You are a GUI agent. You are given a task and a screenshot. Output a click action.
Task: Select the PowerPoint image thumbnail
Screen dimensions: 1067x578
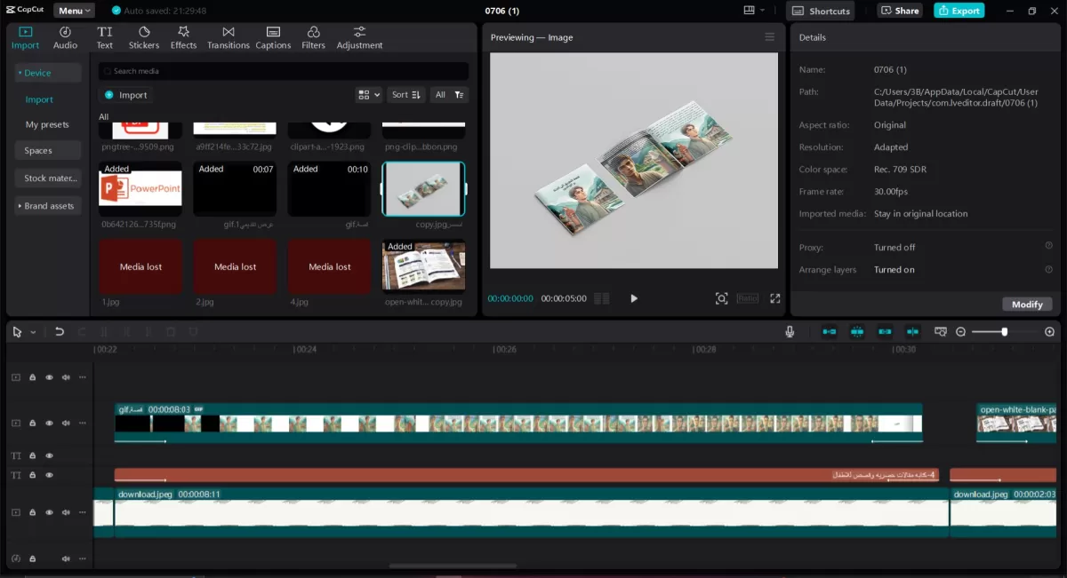(x=140, y=189)
